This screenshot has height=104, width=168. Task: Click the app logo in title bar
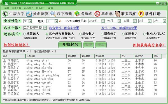[6, 3]
